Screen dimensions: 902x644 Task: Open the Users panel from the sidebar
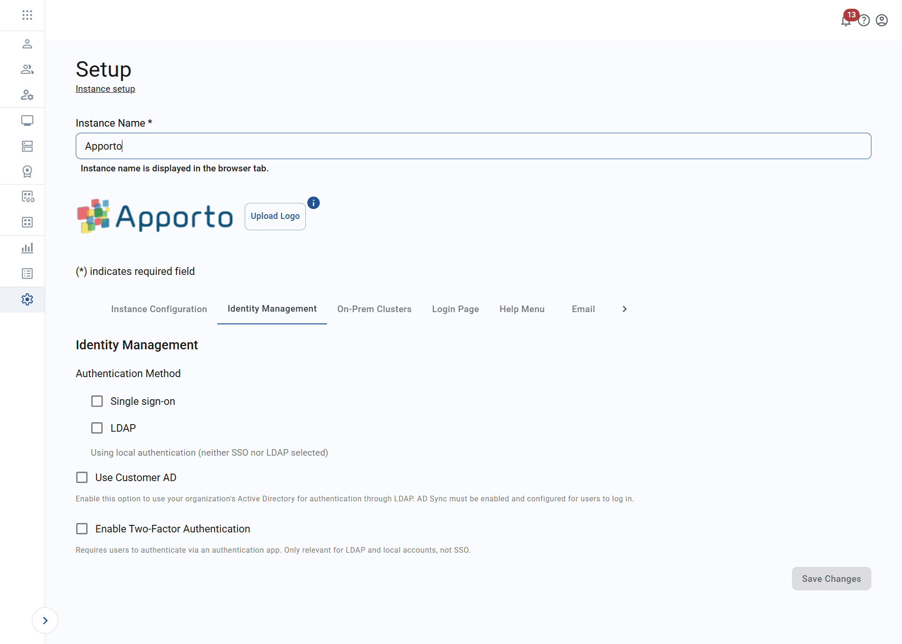27,44
